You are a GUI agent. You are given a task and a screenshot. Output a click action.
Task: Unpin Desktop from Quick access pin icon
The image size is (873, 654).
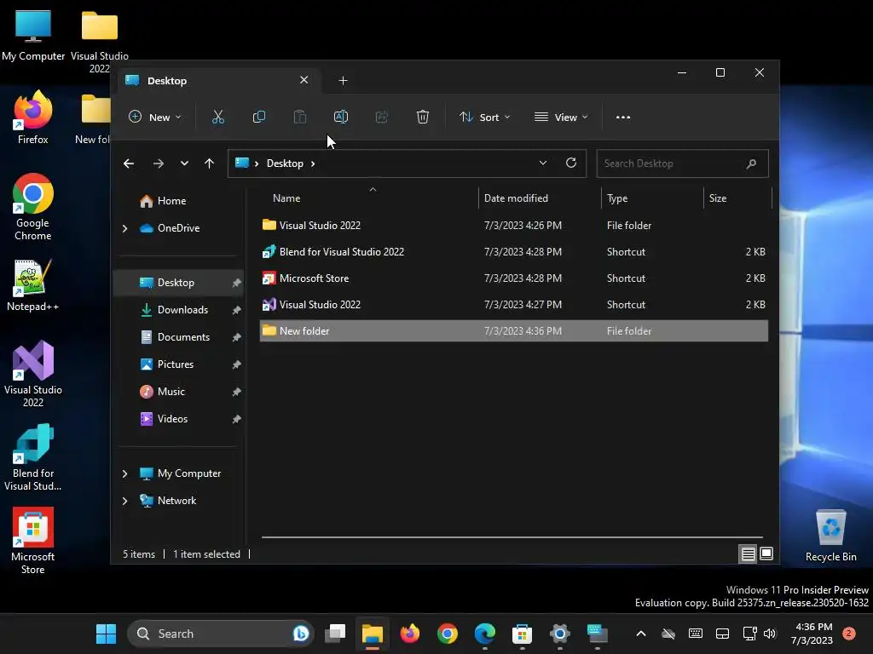click(x=237, y=283)
